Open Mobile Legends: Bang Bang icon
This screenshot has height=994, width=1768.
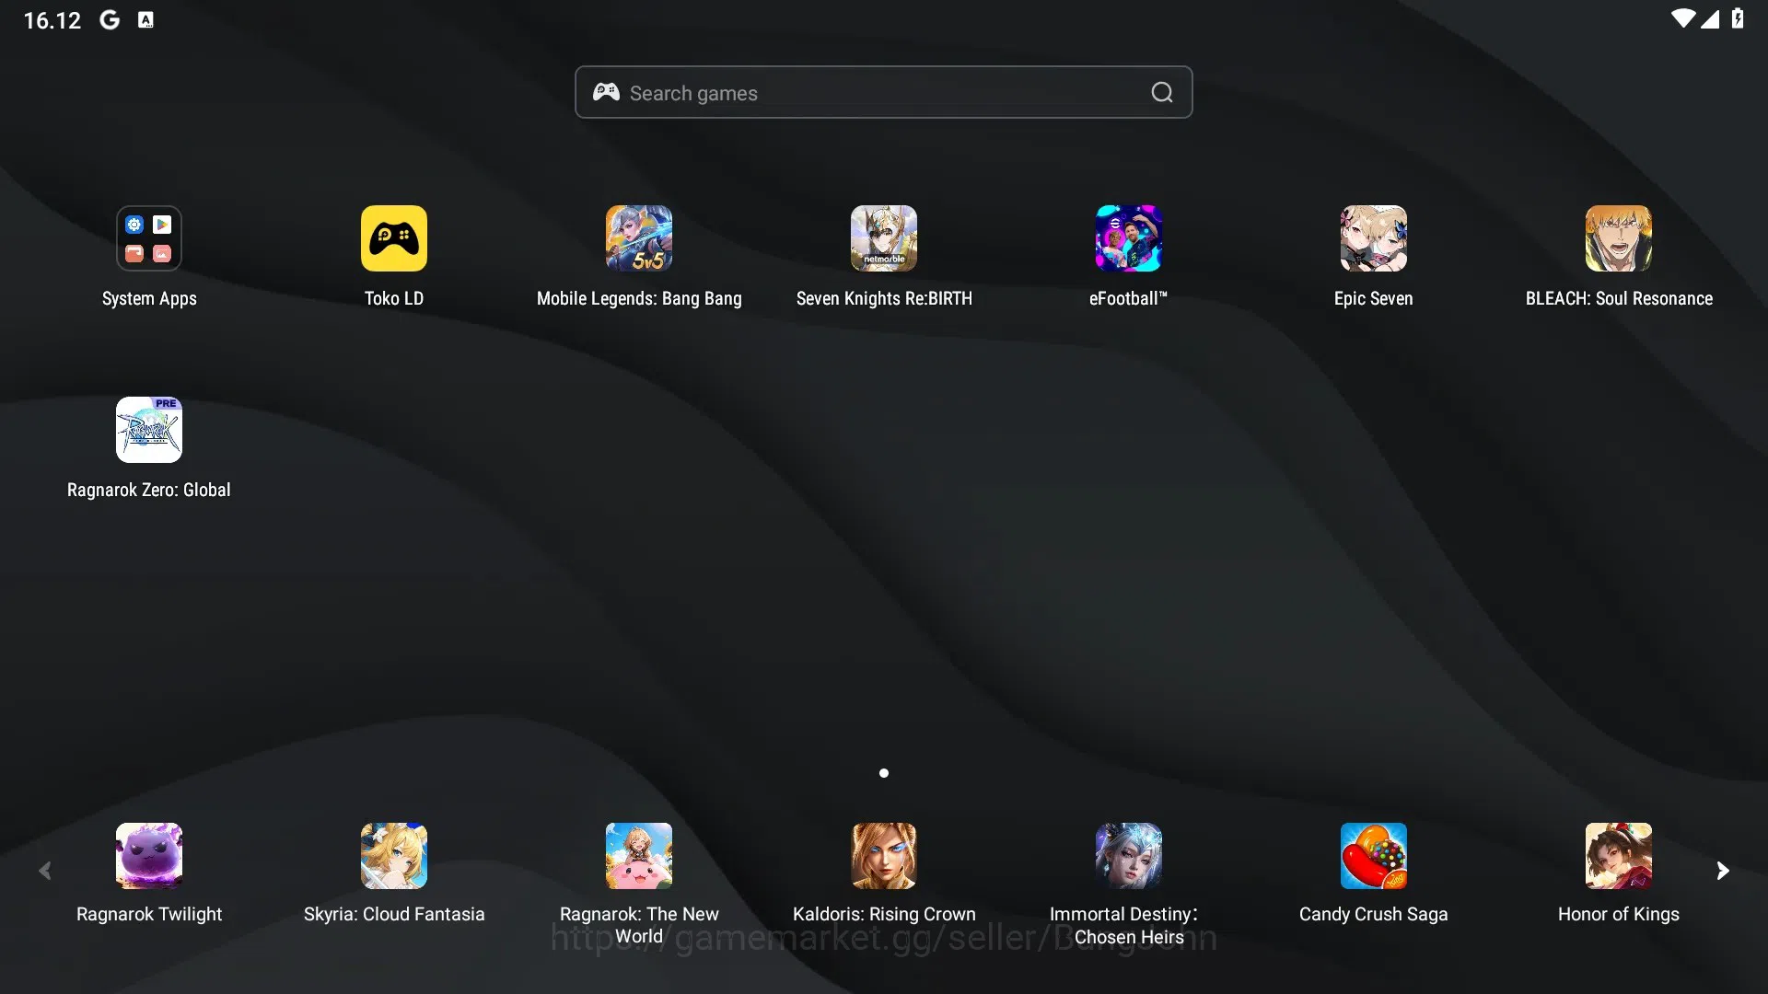click(x=639, y=238)
